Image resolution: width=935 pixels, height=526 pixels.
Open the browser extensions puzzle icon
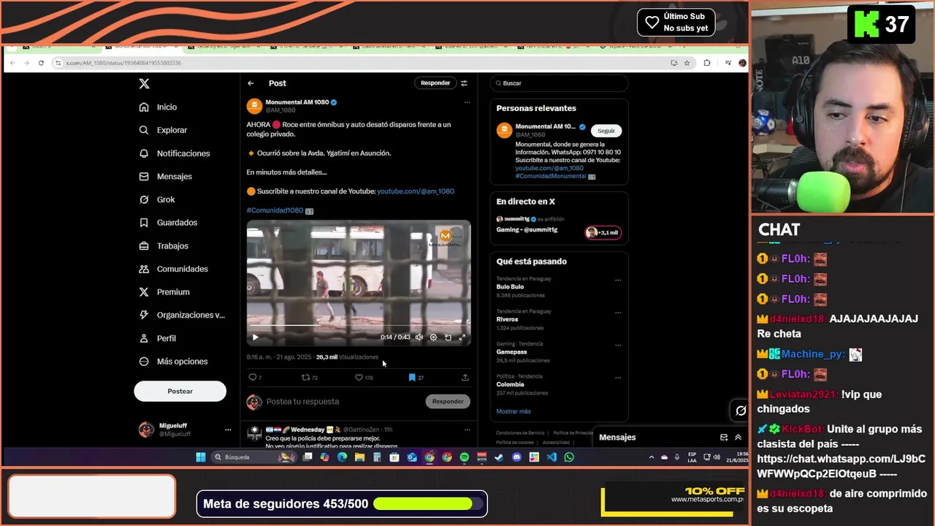tap(706, 63)
